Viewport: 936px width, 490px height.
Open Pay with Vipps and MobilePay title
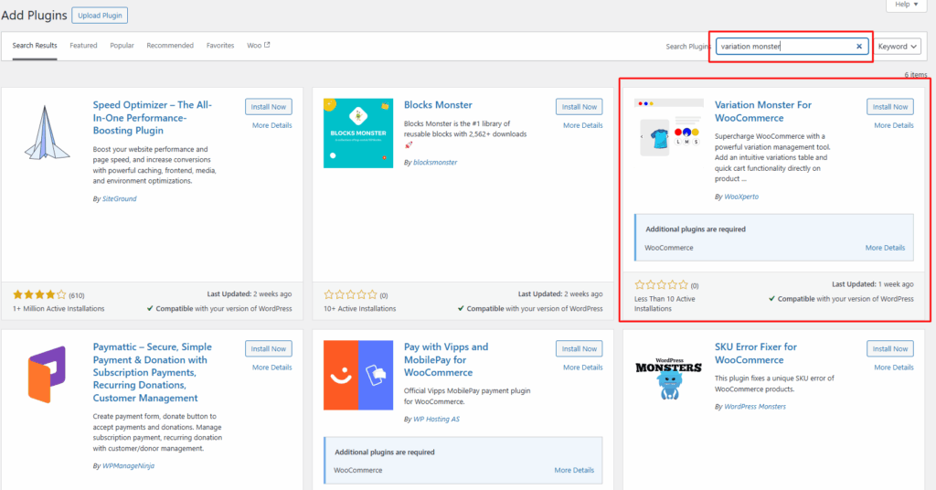[x=446, y=360]
